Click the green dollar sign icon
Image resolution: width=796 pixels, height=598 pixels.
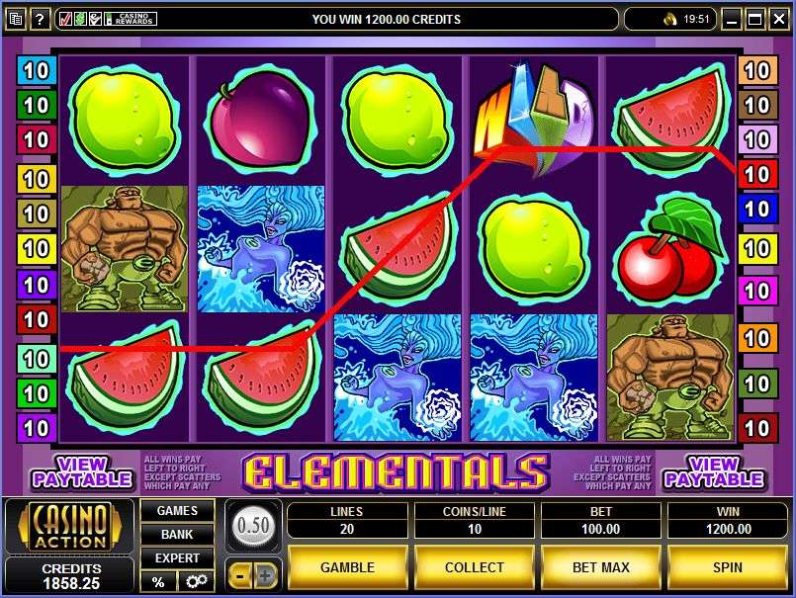(80, 20)
